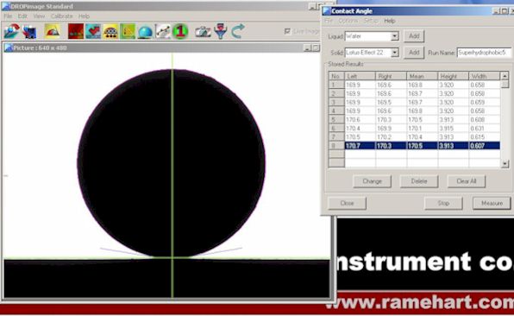Click the results table scroll down arrow
The image size is (514, 316).
coord(505,163)
